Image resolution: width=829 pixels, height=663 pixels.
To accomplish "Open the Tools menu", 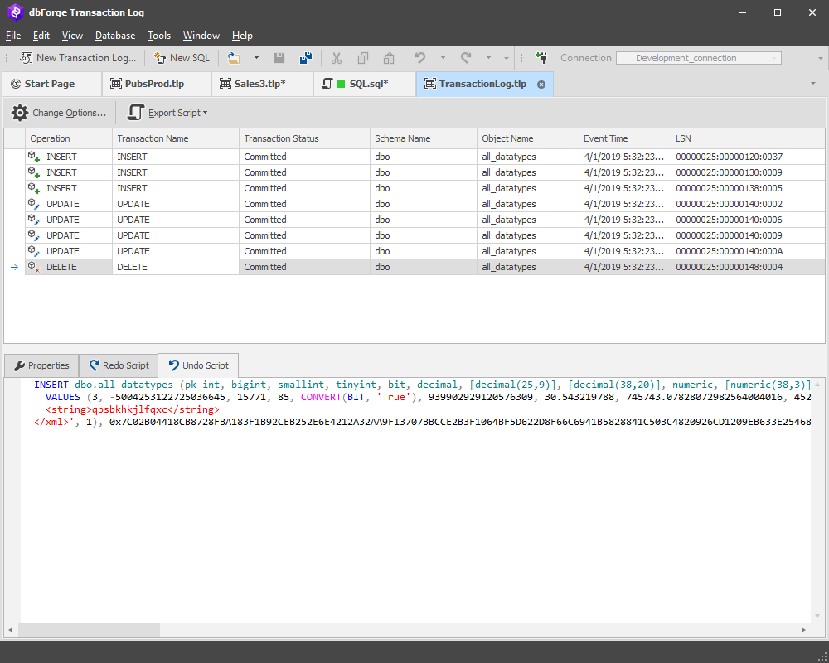I will tap(159, 36).
